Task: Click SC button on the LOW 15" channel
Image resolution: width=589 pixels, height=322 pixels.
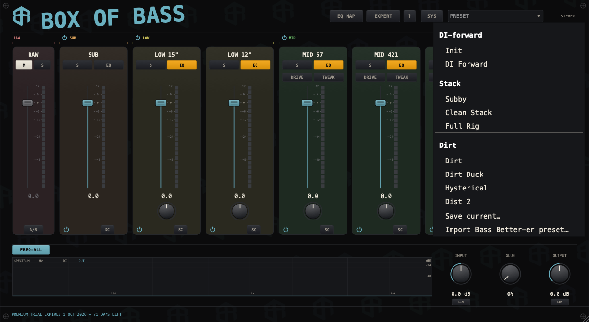Action: 181,230
